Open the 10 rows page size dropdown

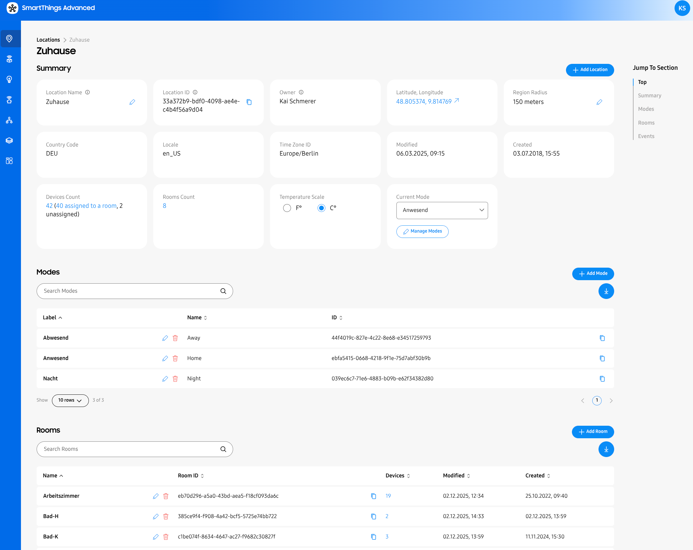pyautogui.click(x=70, y=400)
